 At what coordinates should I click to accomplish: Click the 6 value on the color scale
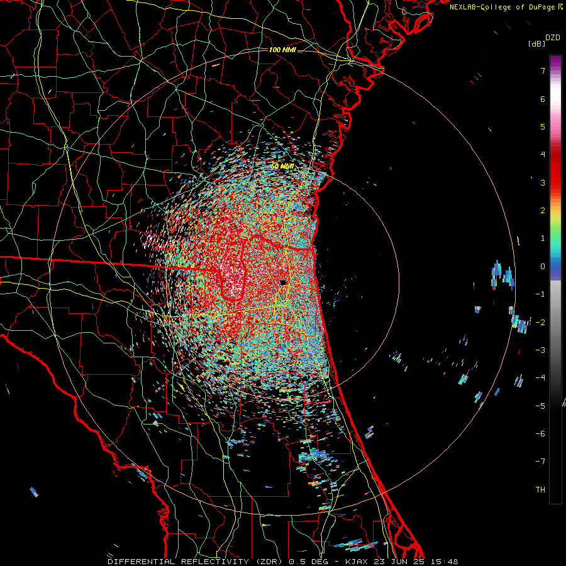pyautogui.click(x=543, y=99)
